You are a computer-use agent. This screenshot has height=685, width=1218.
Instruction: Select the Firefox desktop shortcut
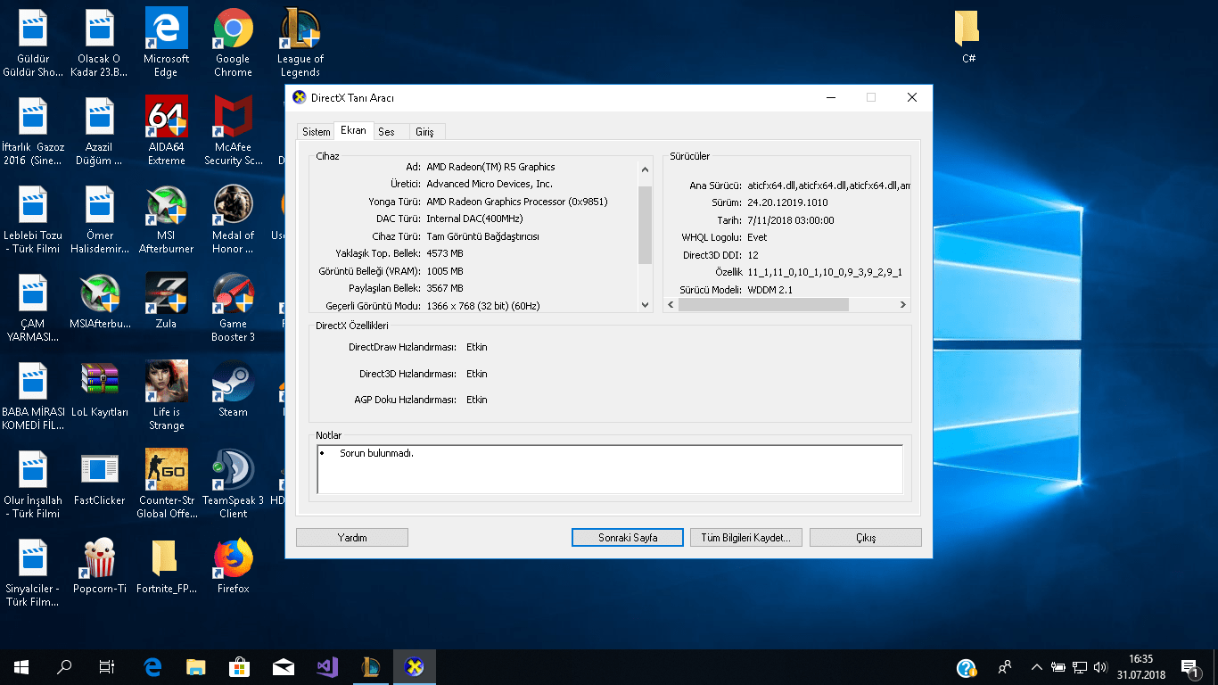tap(233, 559)
